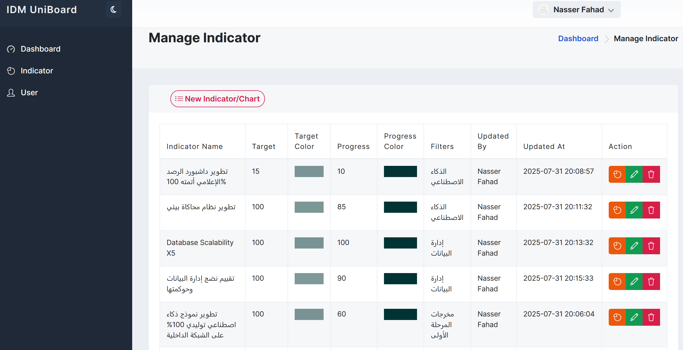Delete the first row indicator
Screen dimensions: 683x350
coord(651,174)
